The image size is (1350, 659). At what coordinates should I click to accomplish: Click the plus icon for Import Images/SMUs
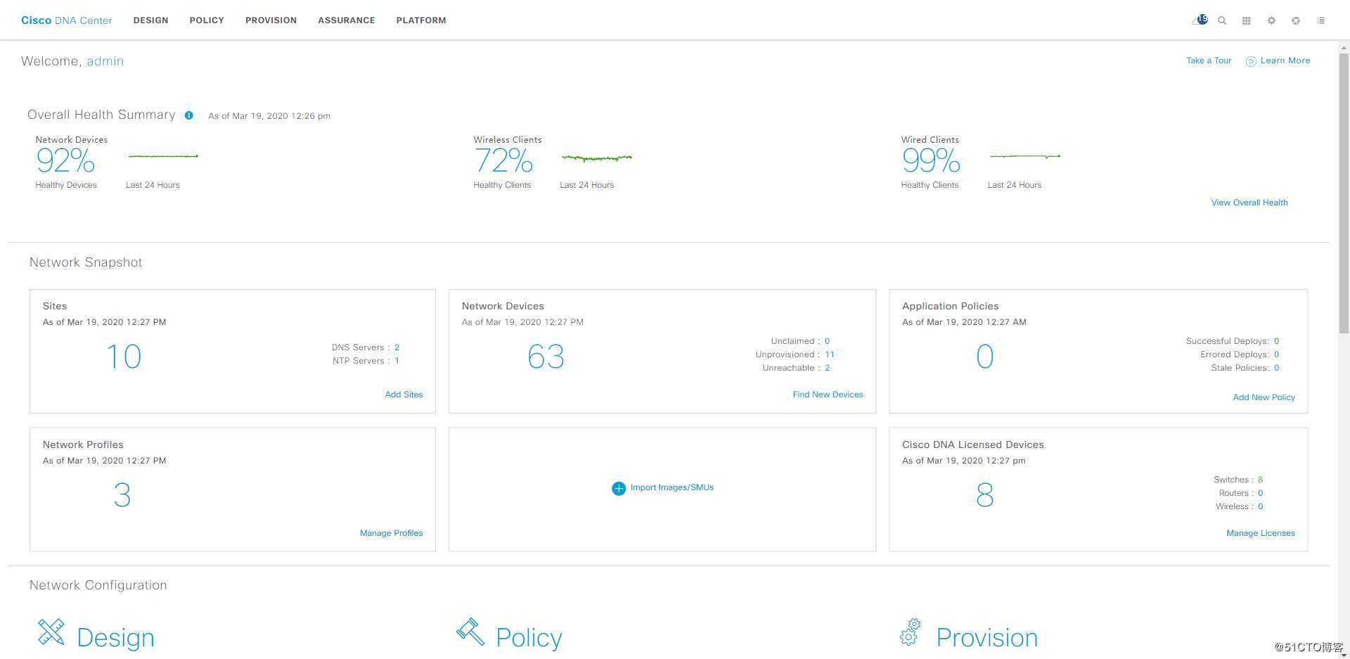pyautogui.click(x=619, y=488)
